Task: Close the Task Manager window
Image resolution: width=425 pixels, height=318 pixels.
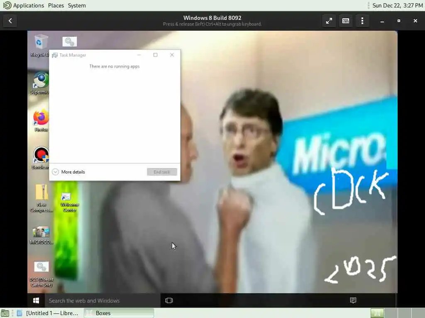Action: tap(172, 55)
